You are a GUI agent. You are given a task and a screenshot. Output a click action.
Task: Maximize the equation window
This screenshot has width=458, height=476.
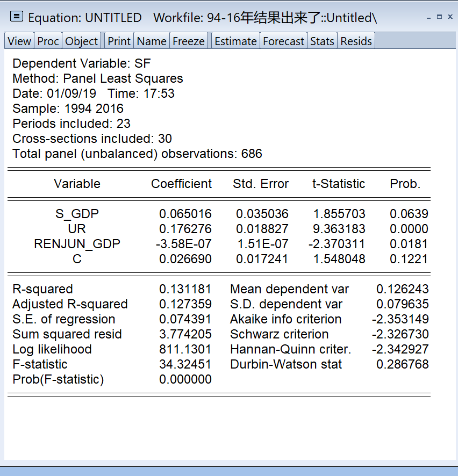click(440, 17)
